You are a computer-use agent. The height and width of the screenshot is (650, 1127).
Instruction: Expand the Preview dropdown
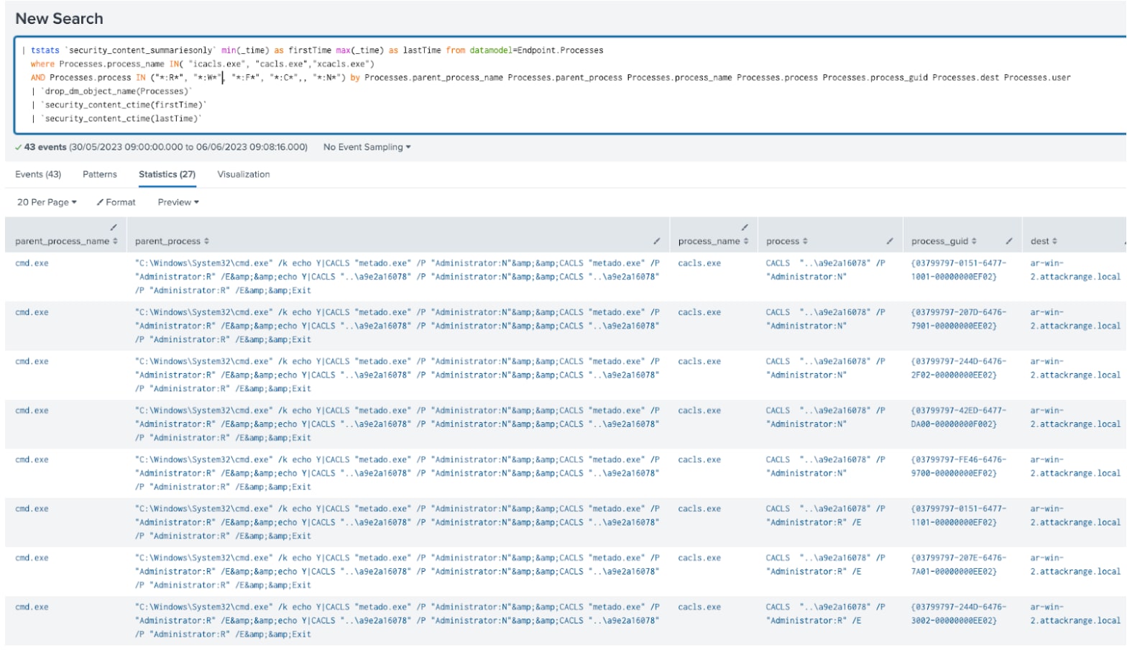click(178, 202)
